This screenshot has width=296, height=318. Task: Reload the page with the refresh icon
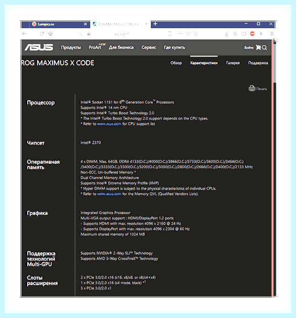(42, 34)
